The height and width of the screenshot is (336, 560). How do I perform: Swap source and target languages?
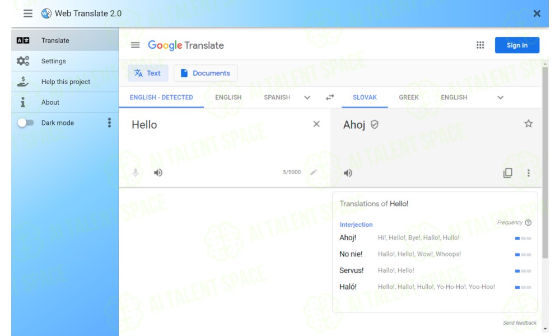tap(330, 97)
